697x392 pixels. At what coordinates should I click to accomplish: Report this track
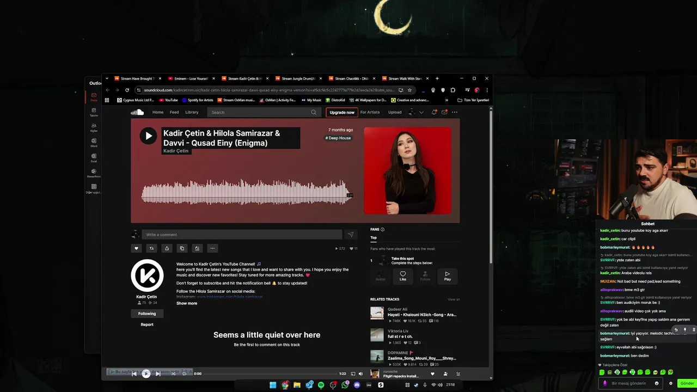(147, 324)
